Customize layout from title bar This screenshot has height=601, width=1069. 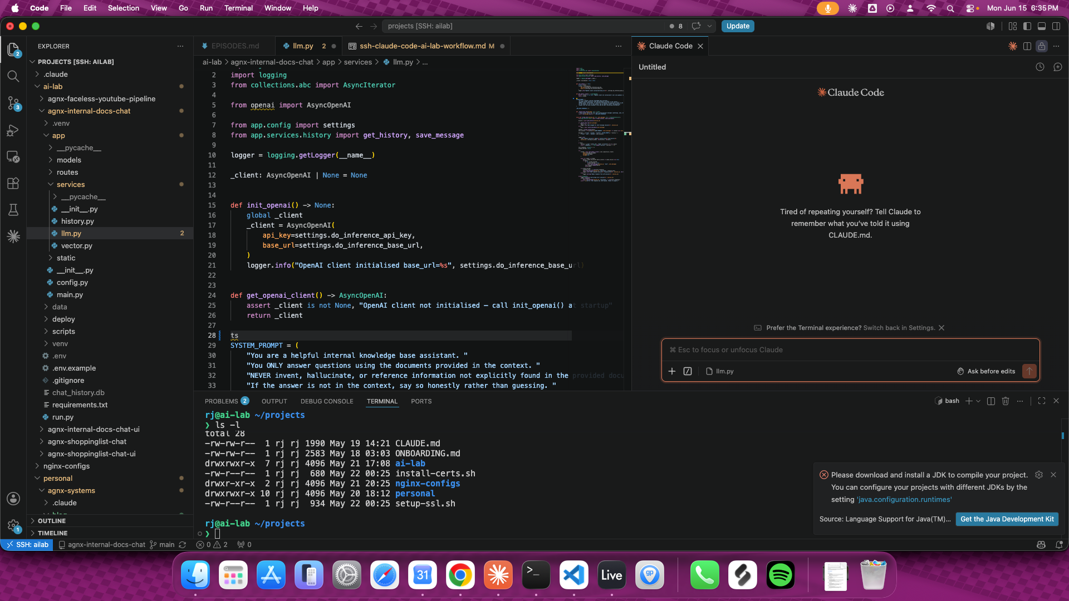(x=1013, y=26)
